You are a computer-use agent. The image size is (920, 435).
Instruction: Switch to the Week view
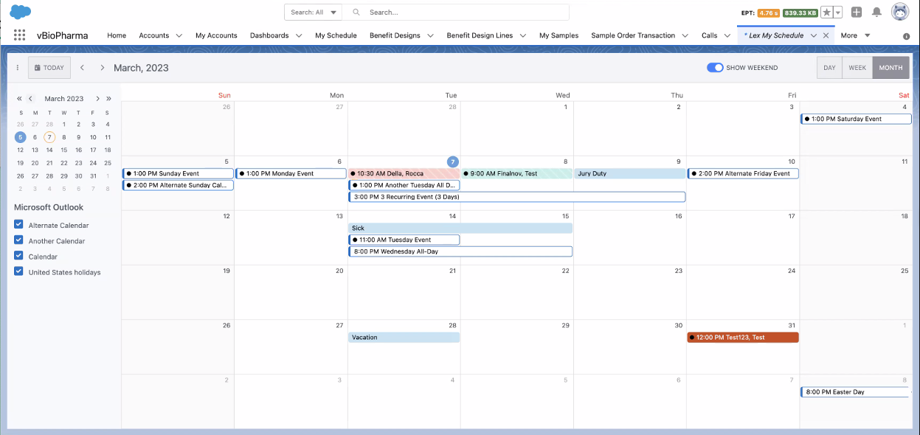tap(857, 68)
